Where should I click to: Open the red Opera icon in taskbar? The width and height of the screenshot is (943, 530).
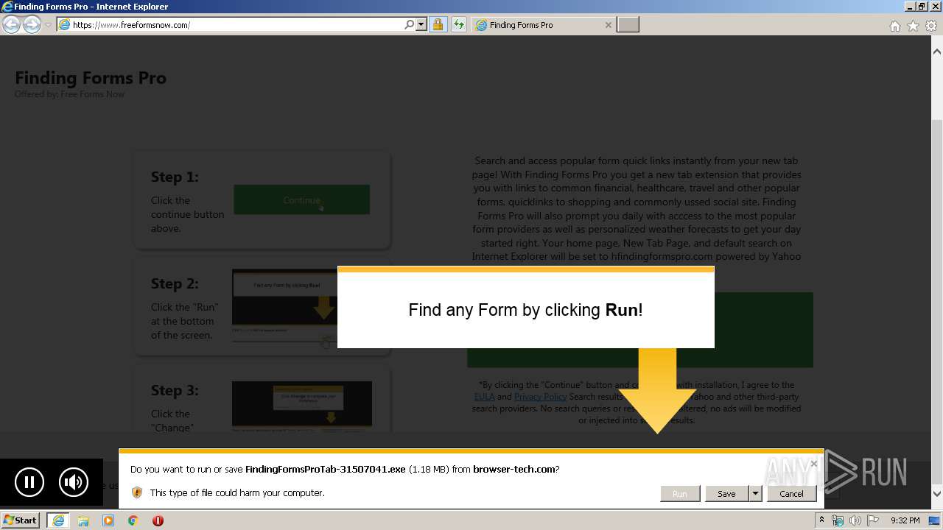click(158, 520)
